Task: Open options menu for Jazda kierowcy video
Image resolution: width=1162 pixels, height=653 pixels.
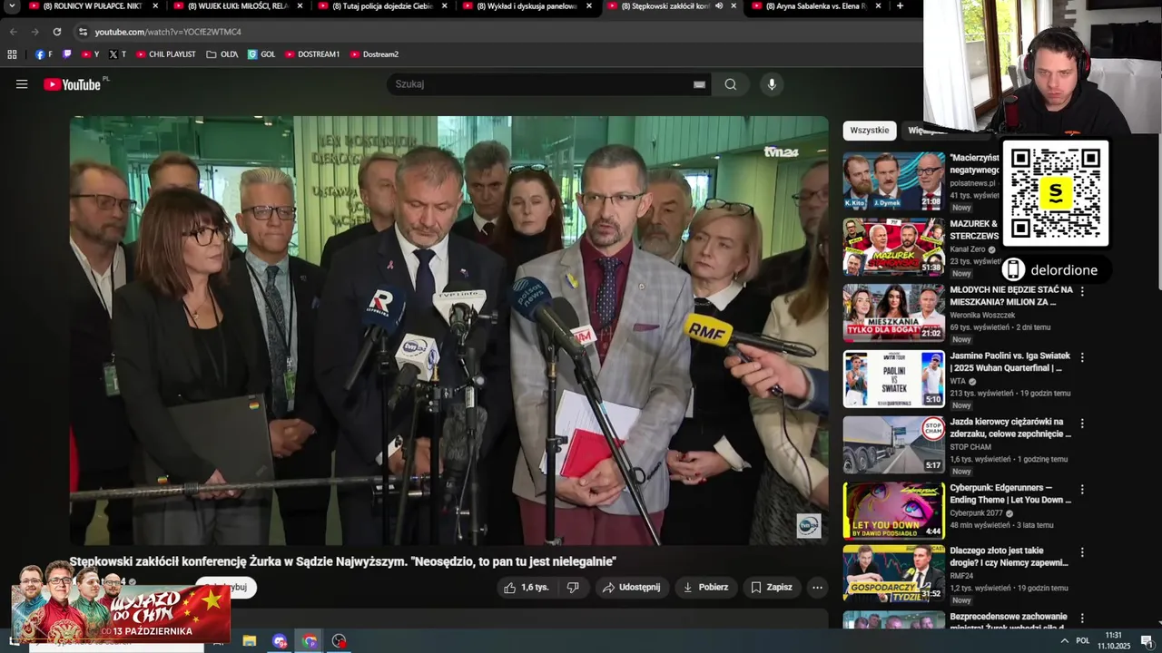Action: (1082, 424)
